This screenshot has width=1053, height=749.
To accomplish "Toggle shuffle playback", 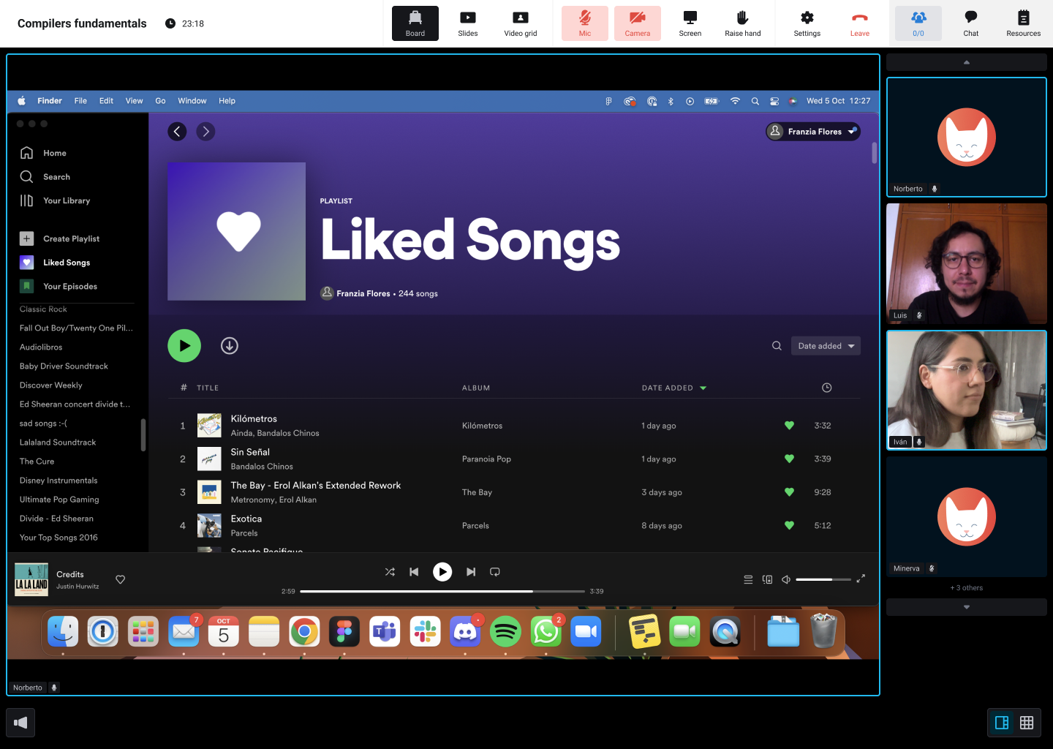I will pyautogui.click(x=390, y=572).
